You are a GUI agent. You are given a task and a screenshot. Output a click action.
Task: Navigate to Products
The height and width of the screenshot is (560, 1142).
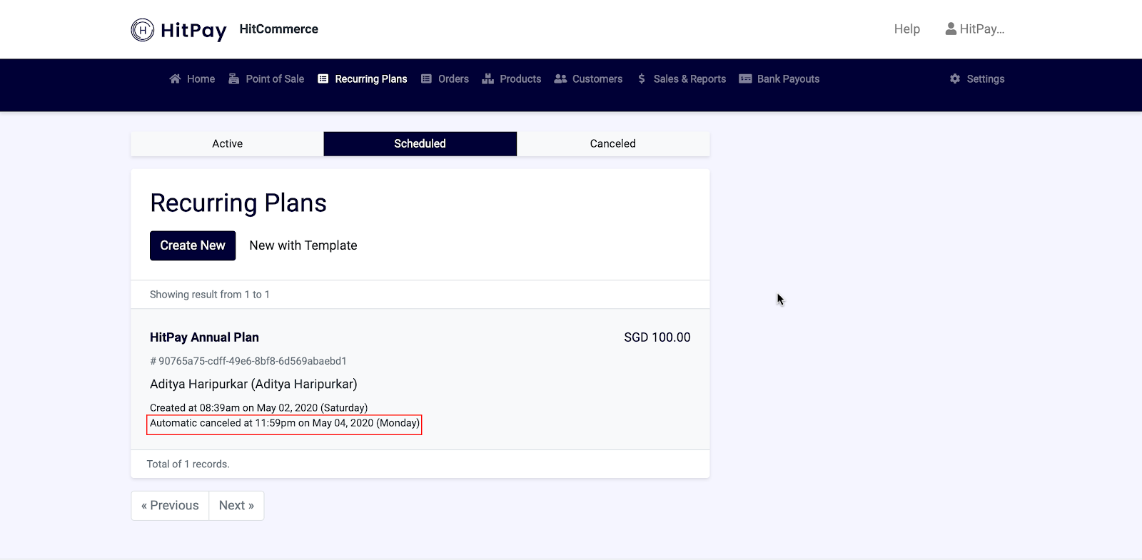pyautogui.click(x=512, y=79)
